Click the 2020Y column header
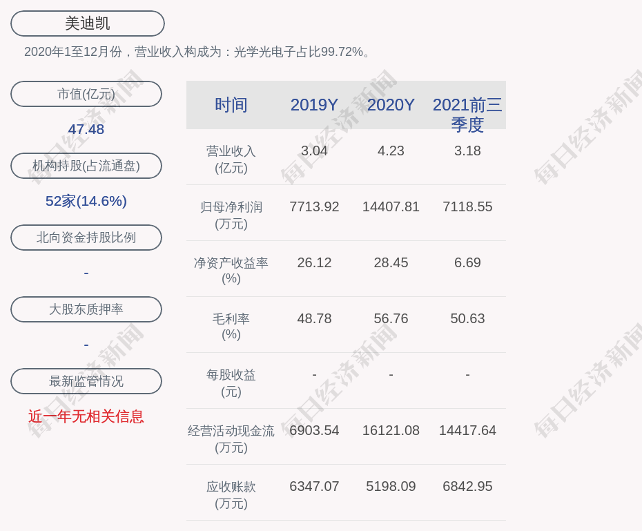 click(391, 105)
